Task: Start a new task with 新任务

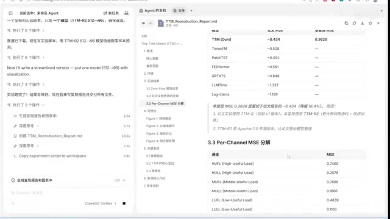Action: [x=111, y=13]
